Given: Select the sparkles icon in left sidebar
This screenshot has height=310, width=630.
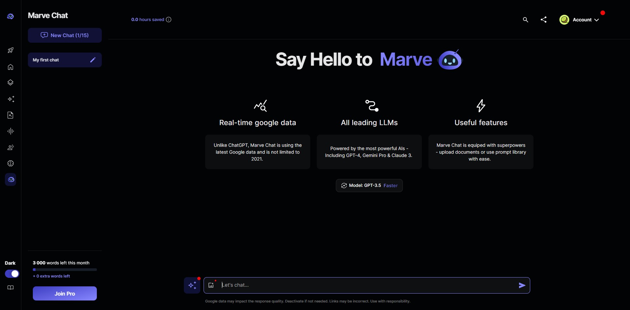Looking at the screenshot, I should point(11,99).
